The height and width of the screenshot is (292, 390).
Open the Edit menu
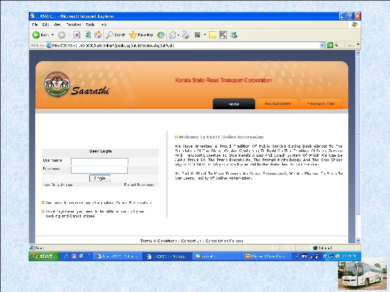click(x=45, y=24)
